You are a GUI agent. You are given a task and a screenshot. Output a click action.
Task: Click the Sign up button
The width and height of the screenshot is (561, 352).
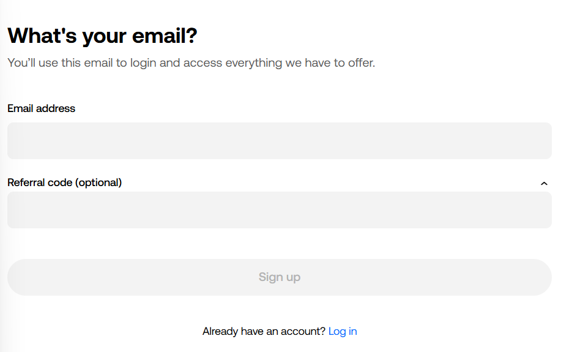tap(280, 277)
